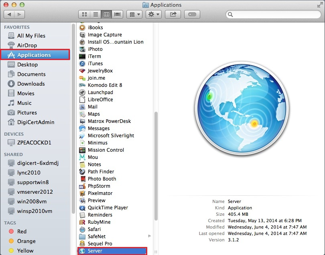This screenshot has height=255, width=325.
Task: Click the iPhoto application icon
Action: tap(82, 49)
